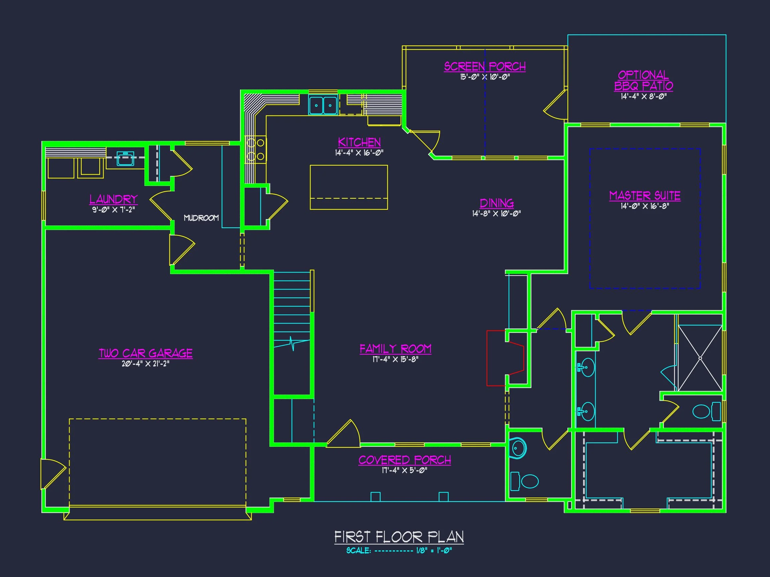Click the scale notation text
The width and height of the screenshot is (770, 577).
pyautogui.click(x=399, y=551)
